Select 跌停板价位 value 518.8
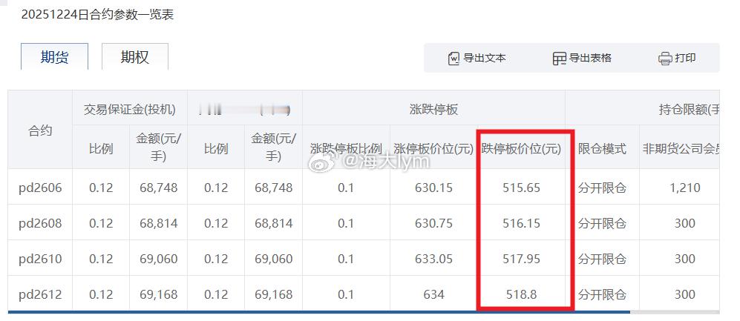This screenshot has width=740, height=321. 522,294
